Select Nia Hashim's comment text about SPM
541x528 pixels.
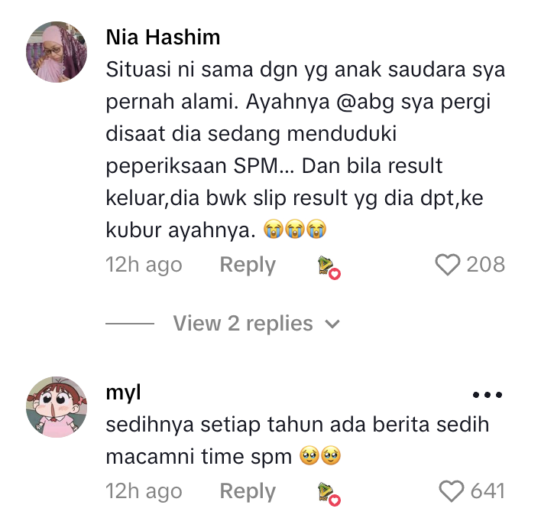(x=306, y=150)
